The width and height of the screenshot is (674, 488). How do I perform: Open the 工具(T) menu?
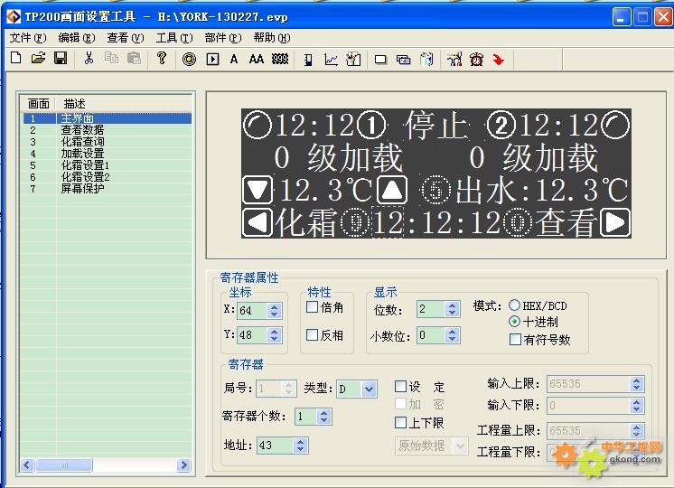click(174, 38)
